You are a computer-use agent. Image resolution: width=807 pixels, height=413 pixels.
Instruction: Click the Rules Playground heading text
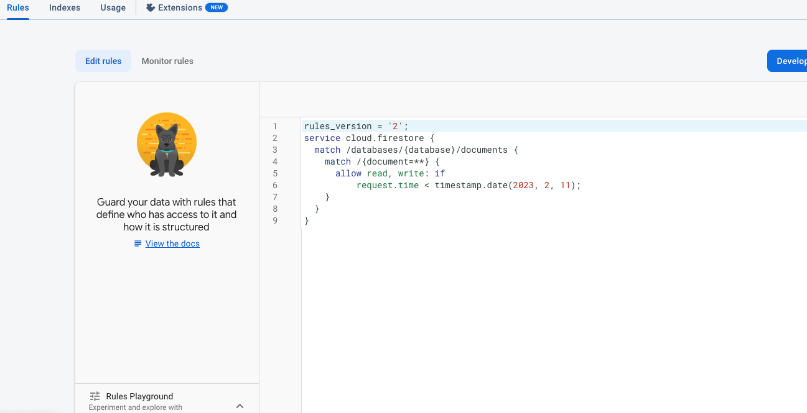tap(139, 396)
